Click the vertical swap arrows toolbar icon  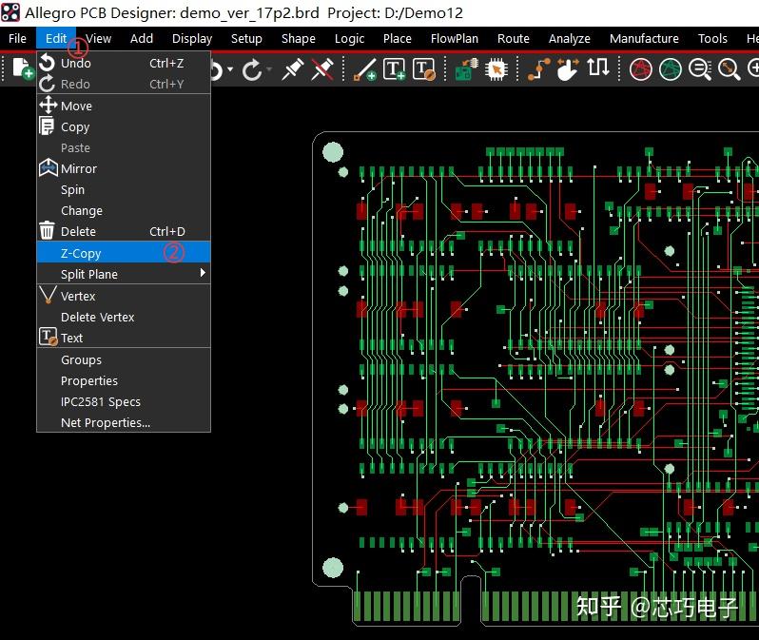(x=598, y=69)
